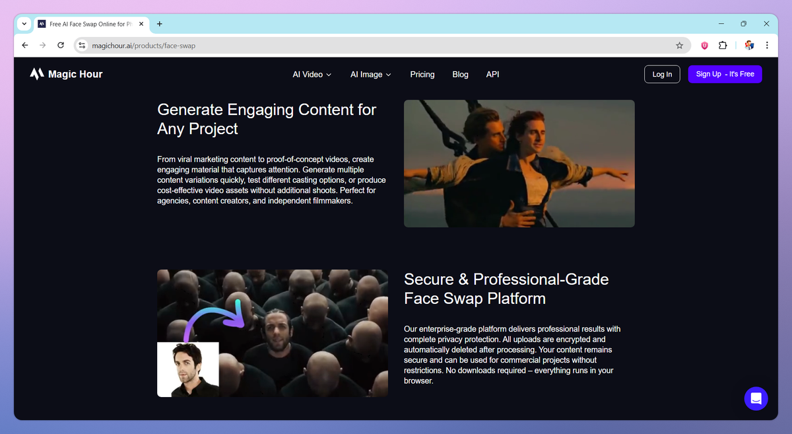Open a new browser tab

(159, 24)
